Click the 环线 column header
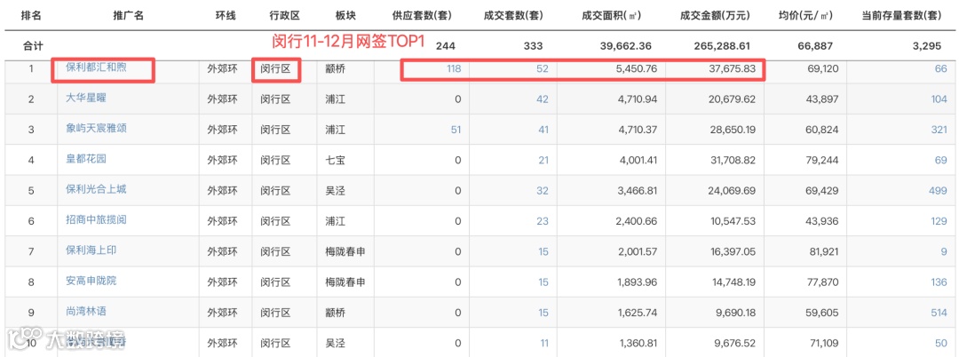 tap(225, 15)
